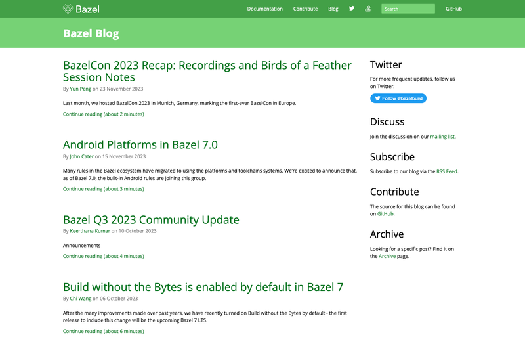Continue reading the about 4 minutes post

coord(104,256)
